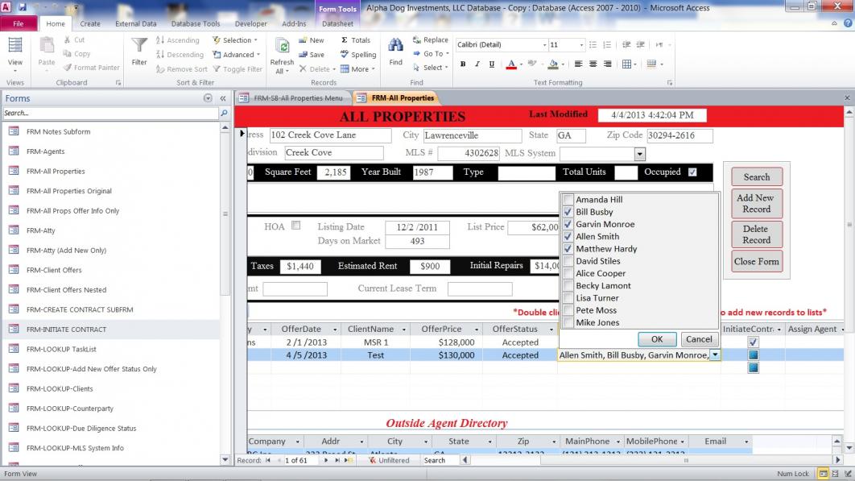Click in the Forms Search box

pos(110,113)
